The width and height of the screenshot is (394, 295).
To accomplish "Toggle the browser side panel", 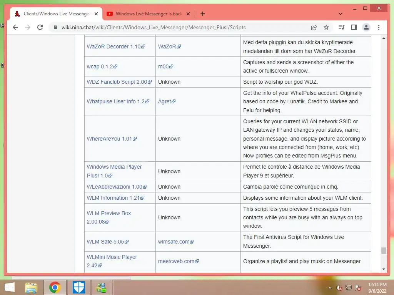I will (354, 27).
